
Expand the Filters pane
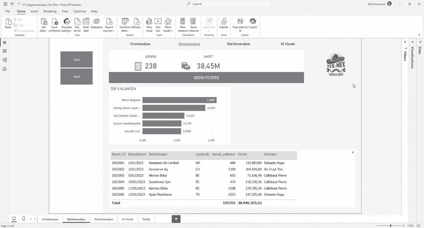[x=405, y=42]
